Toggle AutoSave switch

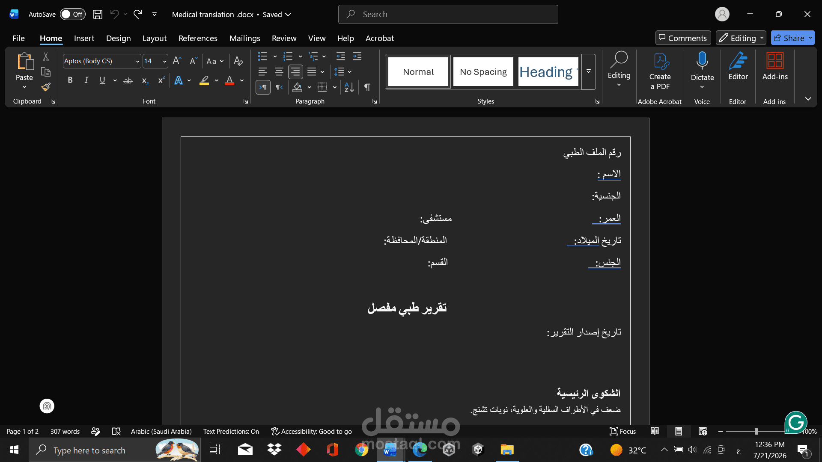[x=72, y=15]
